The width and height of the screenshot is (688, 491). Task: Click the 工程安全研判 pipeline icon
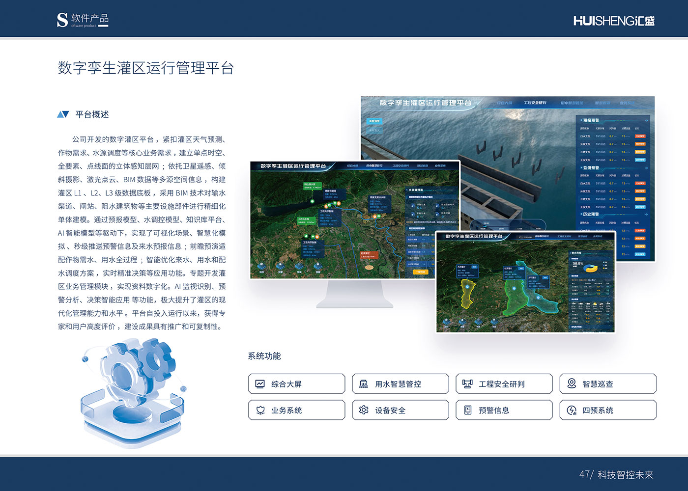click(467, 384)
